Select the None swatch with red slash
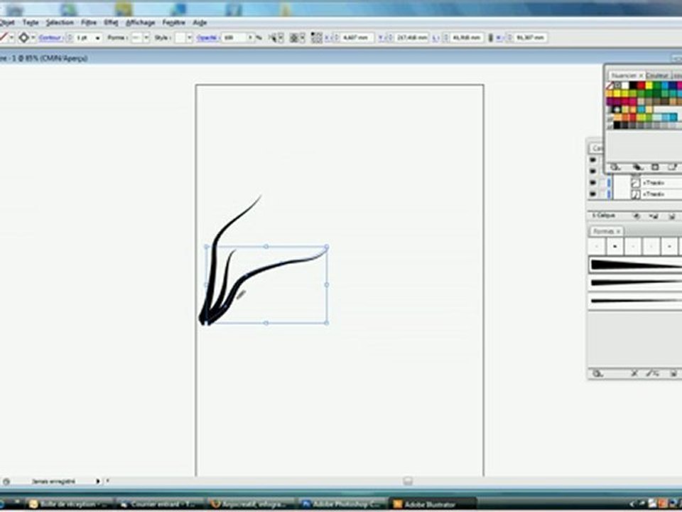 tap(610, 86)
